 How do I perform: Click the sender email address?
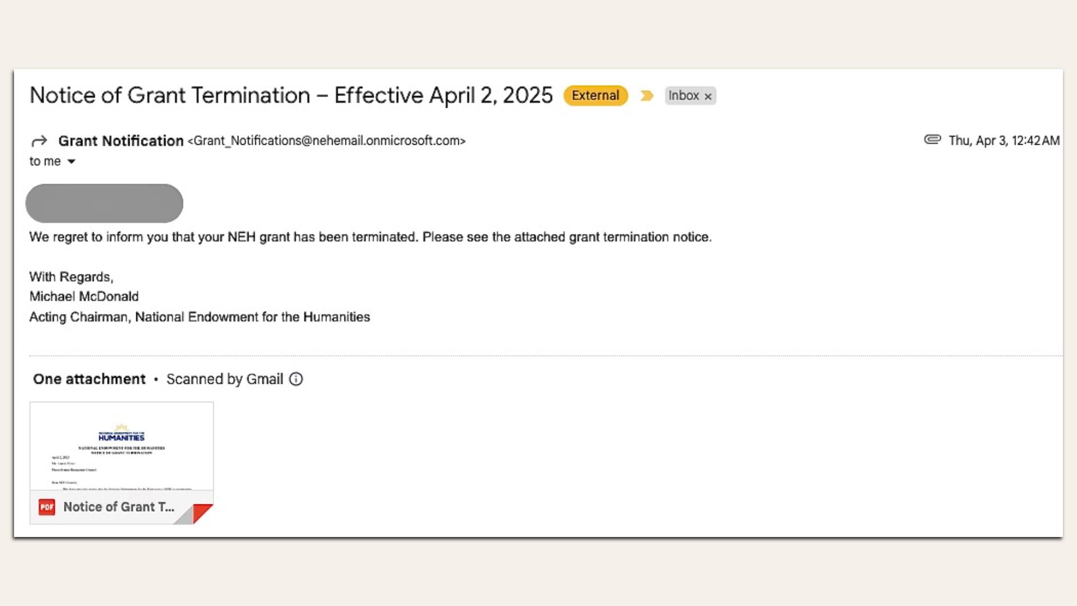point(327,141)
